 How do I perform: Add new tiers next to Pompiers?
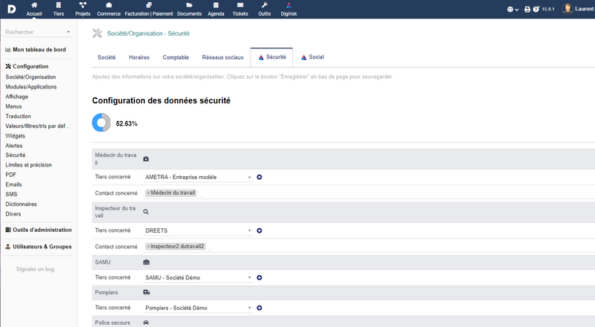click(x=260, y=308)
